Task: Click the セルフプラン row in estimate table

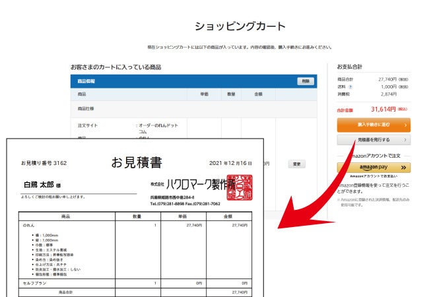Action: (x=135, y=283)
